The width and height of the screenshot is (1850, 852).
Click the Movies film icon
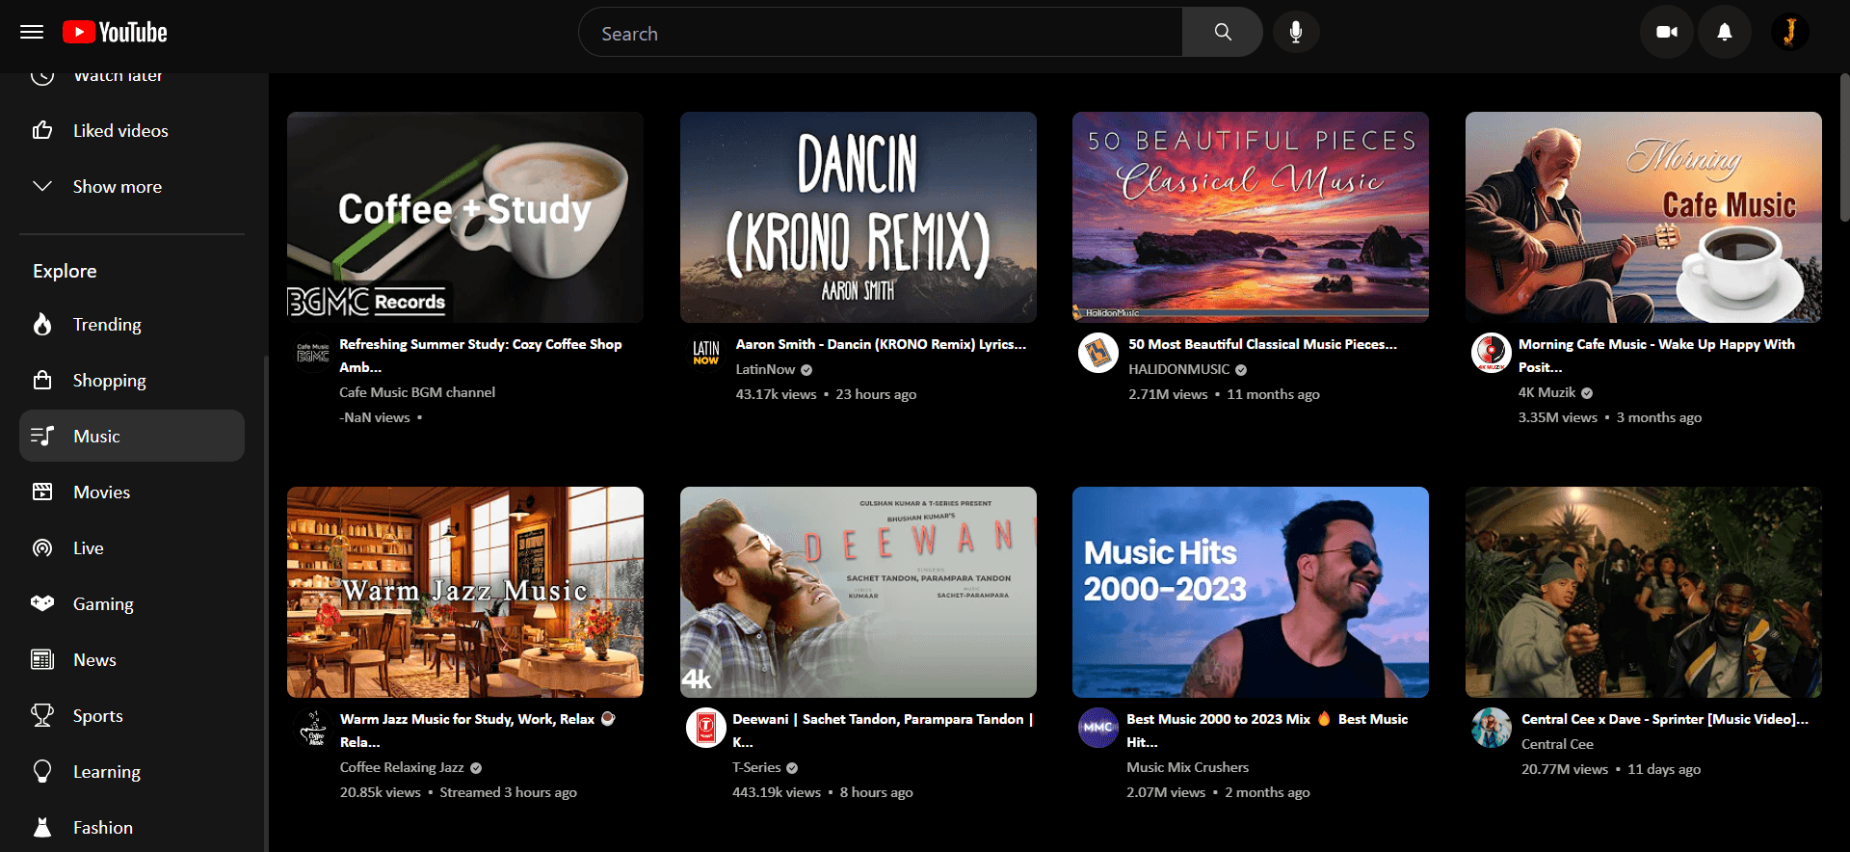pos(42,492)
